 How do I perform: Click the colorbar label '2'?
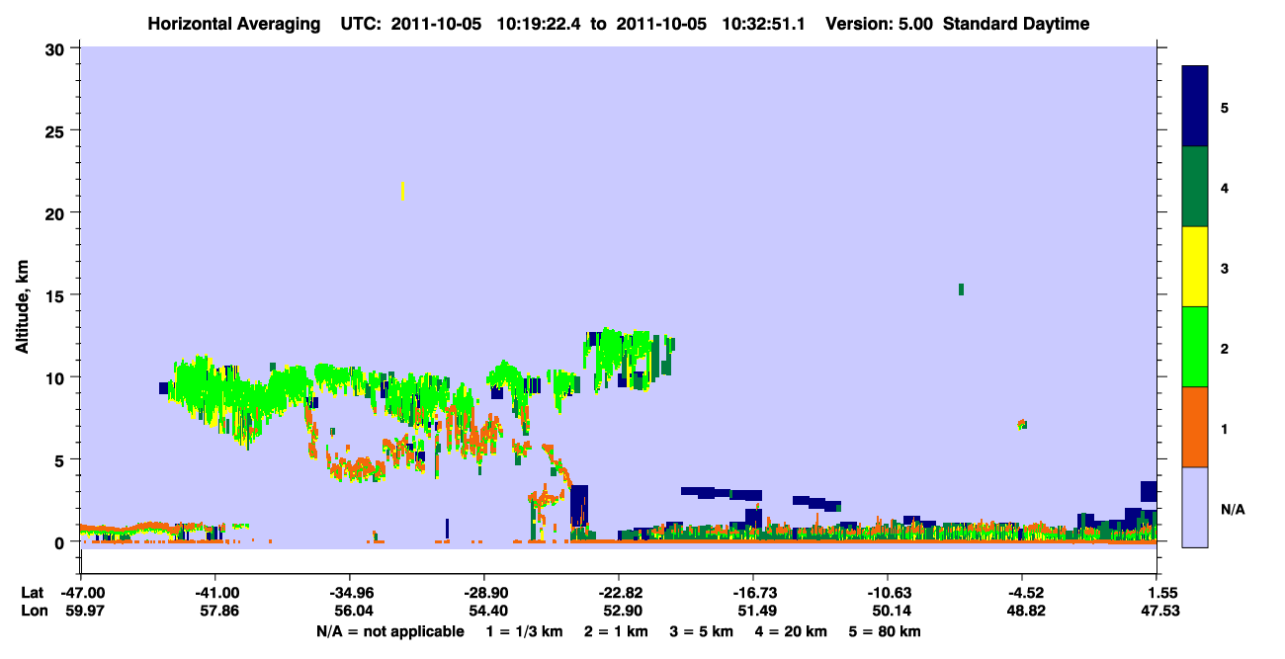point(1225,349)
